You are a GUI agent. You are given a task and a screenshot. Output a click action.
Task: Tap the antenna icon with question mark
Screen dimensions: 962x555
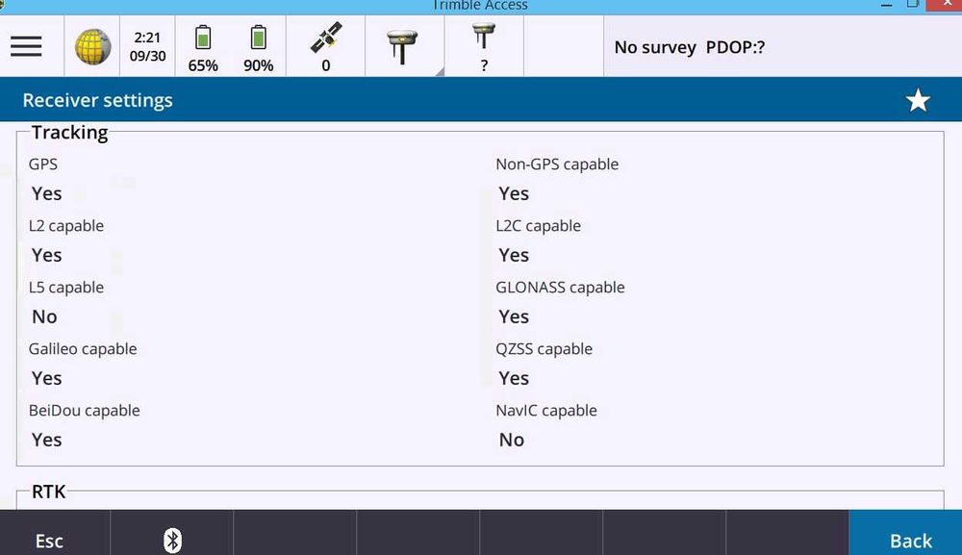484,47
